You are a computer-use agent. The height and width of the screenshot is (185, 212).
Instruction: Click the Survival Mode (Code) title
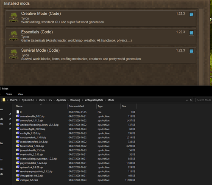tap(40, 50)
